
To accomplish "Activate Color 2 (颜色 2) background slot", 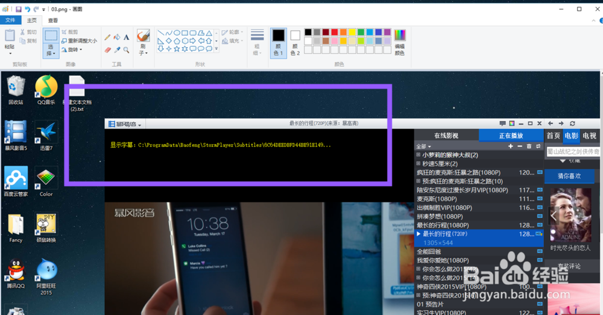I will (295, 43).
